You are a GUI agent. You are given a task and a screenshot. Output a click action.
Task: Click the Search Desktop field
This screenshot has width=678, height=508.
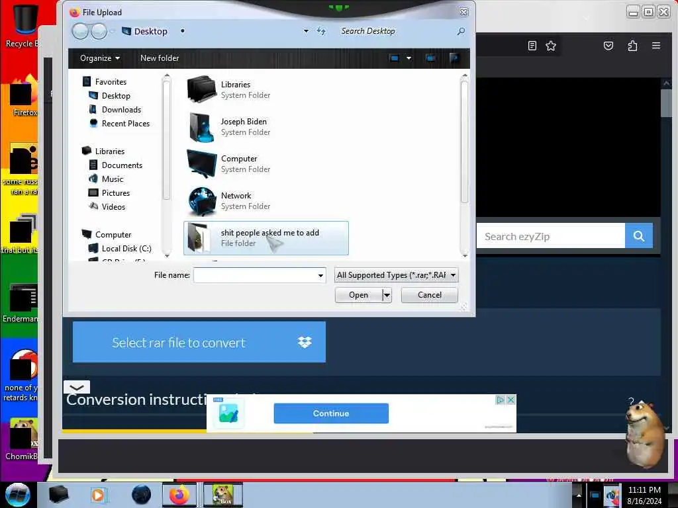396,31
